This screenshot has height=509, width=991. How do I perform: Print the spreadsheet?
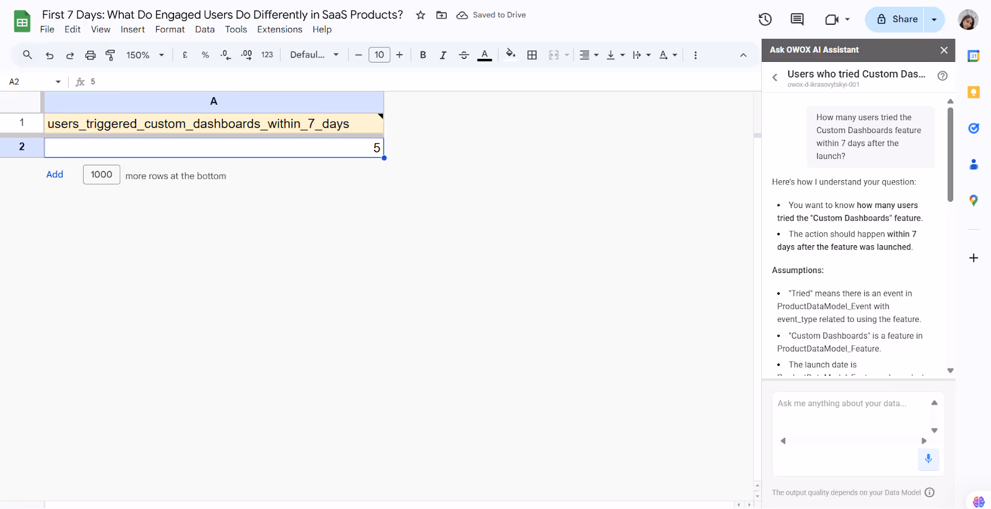(90, 55)
